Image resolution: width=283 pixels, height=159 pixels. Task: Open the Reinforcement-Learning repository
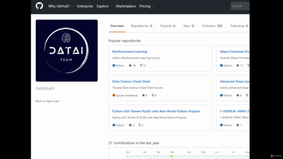[x=130, y=52]
